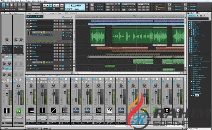This screenshot has height=130, width=212.
Task: Pause the transport
Action: [54, 6]
